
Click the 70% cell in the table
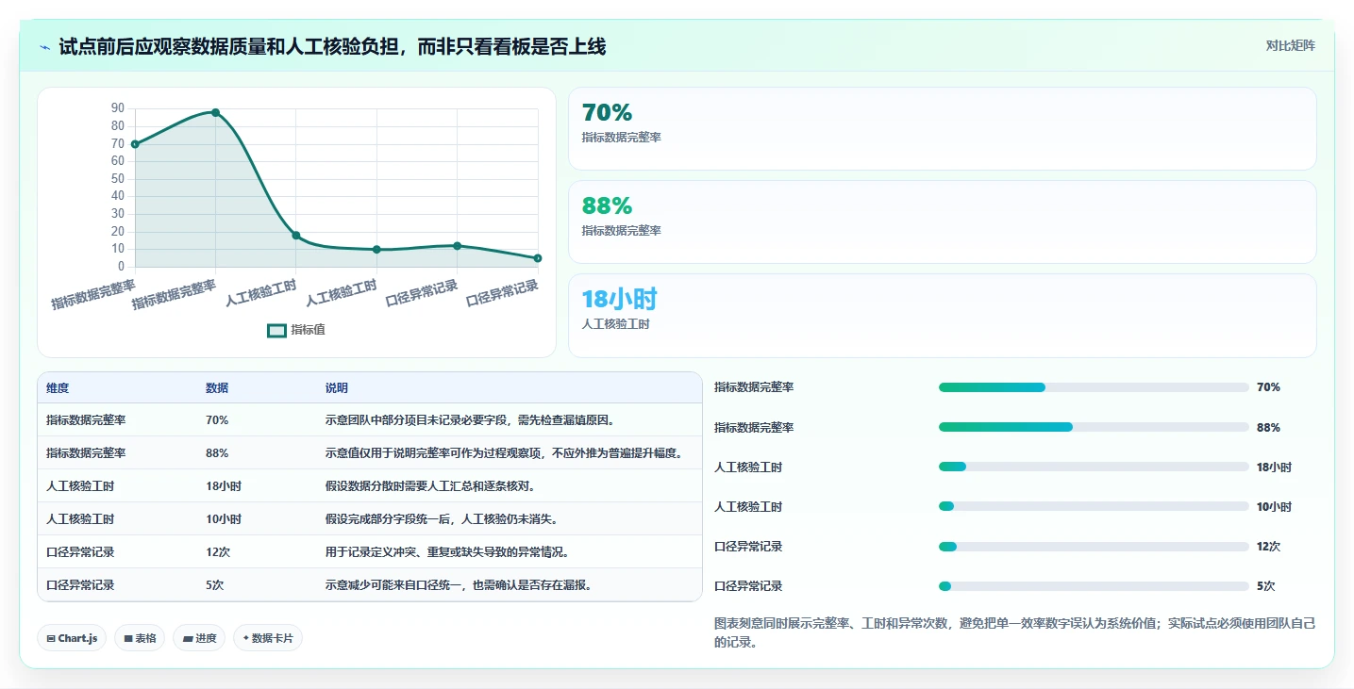(x=217, y=420)
